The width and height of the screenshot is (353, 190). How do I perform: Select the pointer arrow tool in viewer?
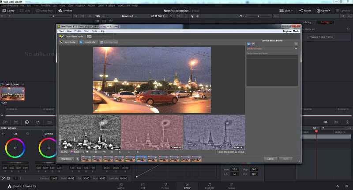point(192,16)
